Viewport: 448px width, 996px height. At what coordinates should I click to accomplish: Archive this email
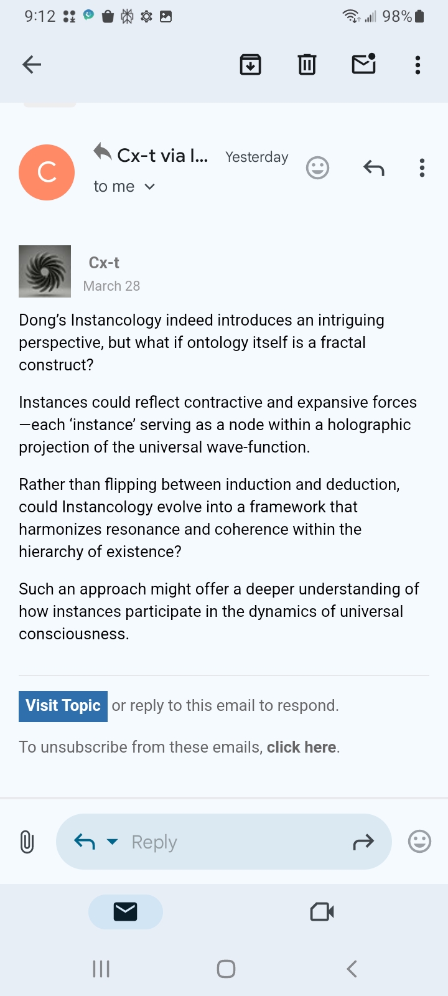pyautogui.click(x=250, y=65)
